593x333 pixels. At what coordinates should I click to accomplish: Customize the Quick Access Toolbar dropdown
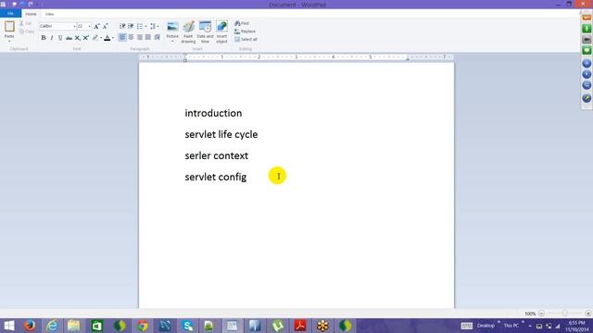tap(37, 4)
